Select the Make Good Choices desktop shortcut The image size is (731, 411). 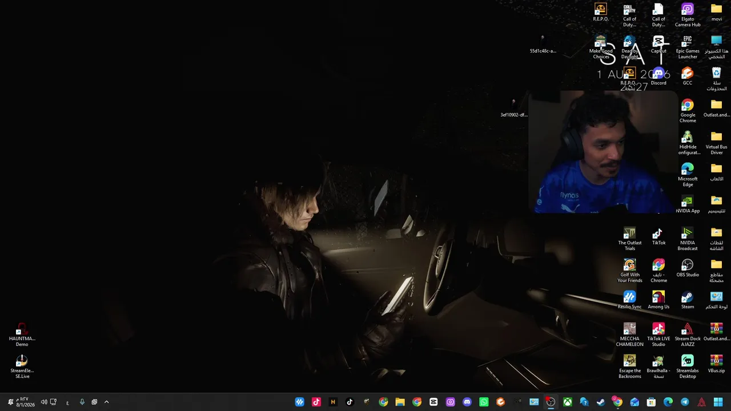tap(601, 47)
